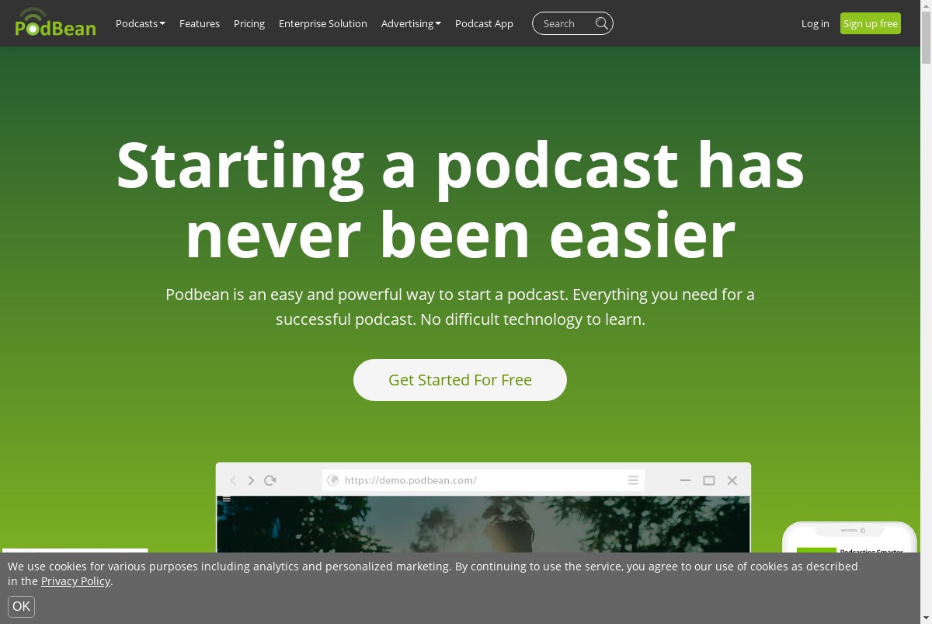Viewport: 932px width, 624px height.
Task: Open the Podcast App page
Action: pyautogui.click(x=484, y=23)
